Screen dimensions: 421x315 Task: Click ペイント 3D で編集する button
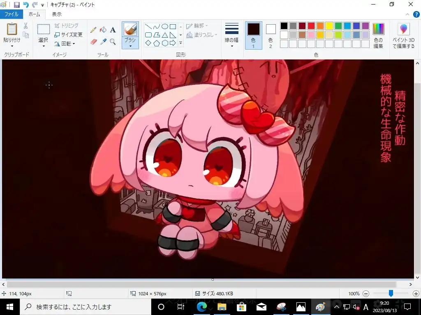pyautogui.click(x=403, y=36)
